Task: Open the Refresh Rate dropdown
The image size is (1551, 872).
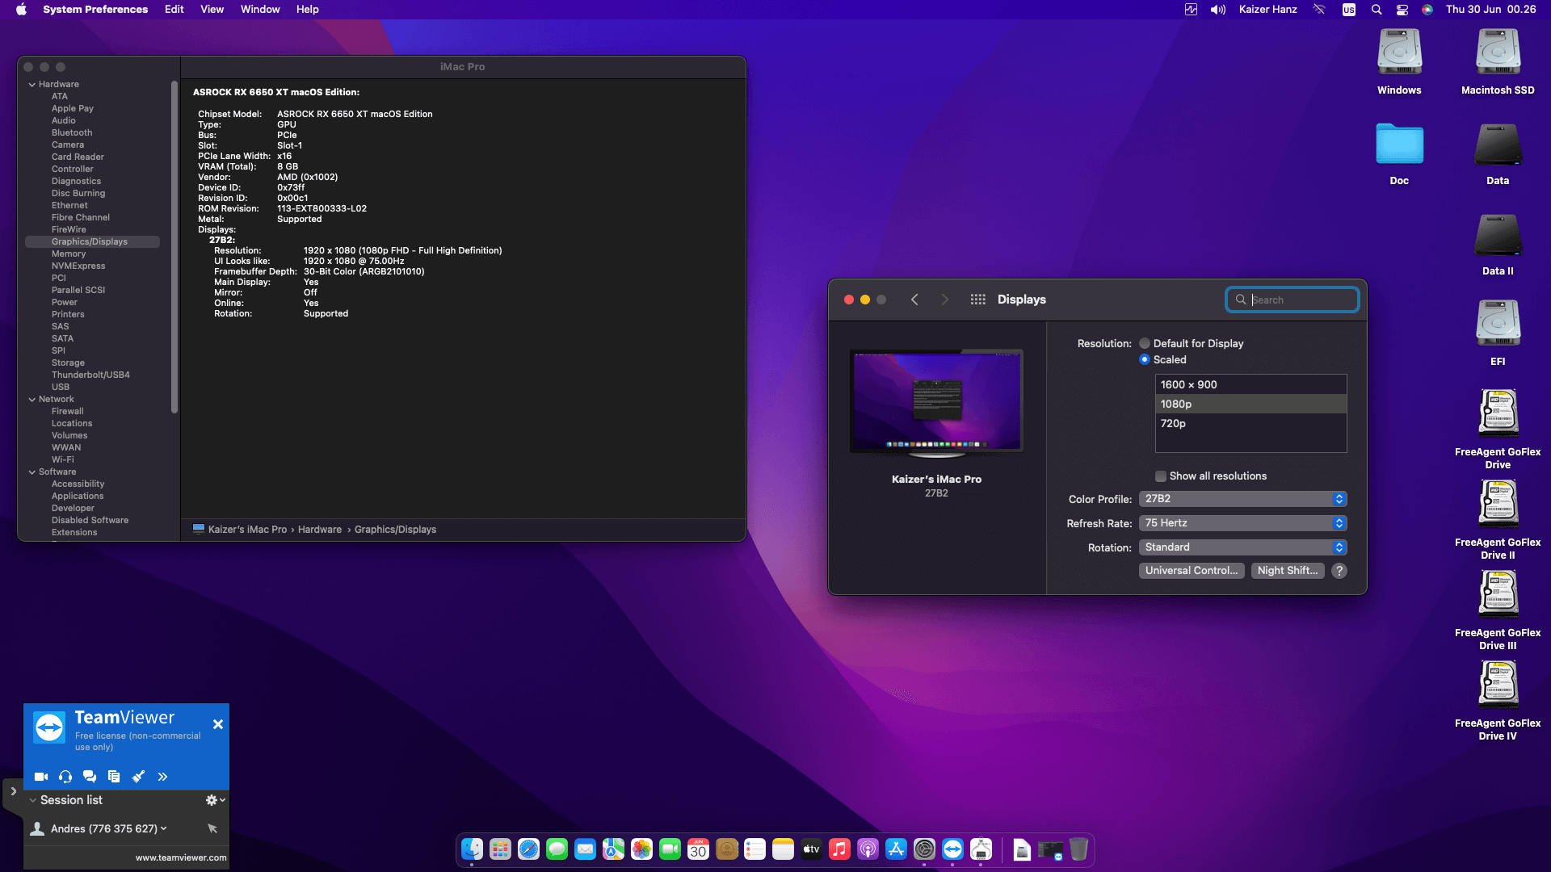Action: pos(1242,523)
